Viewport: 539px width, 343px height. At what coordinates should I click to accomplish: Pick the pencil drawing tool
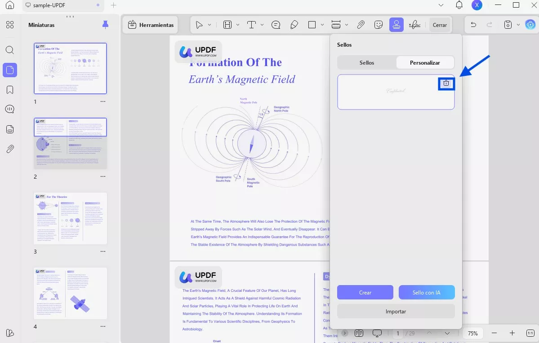click(x=294, y=25)
